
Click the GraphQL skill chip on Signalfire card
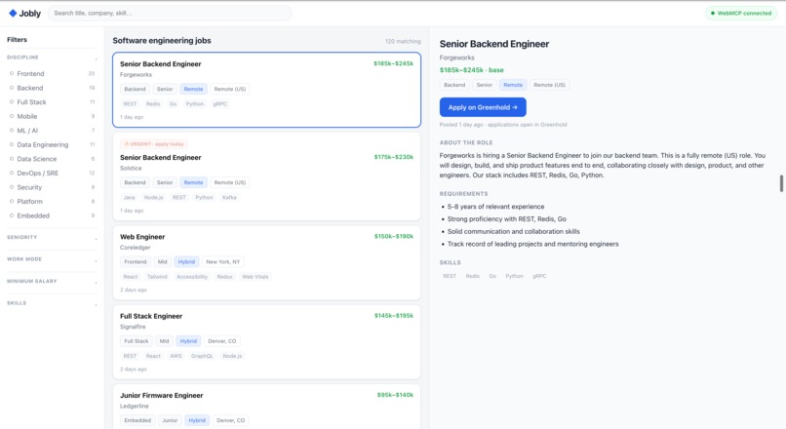[x=202, y=356]
